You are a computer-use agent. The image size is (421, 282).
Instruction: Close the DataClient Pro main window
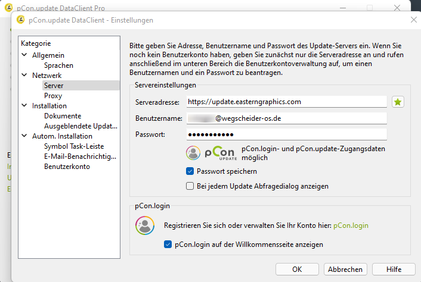397,8
